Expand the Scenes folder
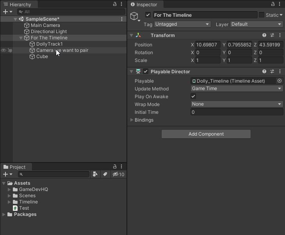This screenshot has height=235, width=285. click(9, 196)
